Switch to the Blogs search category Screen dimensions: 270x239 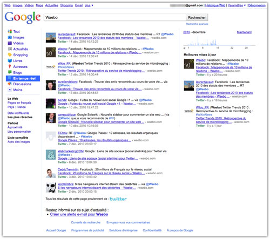point(17,72)
